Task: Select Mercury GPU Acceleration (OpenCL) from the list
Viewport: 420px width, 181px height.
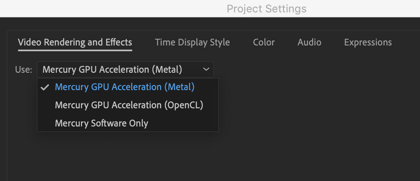Action: [x=129, y=105]
